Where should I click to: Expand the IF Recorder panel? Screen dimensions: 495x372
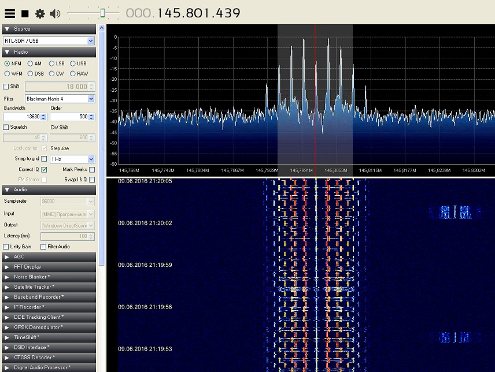[49, 307]
